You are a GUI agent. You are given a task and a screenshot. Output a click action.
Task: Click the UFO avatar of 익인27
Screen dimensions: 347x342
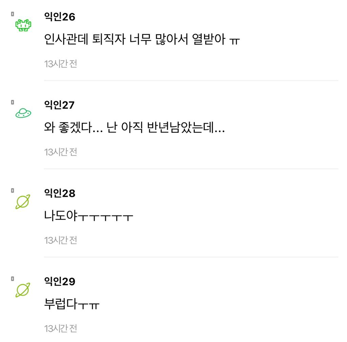[23, 113]
